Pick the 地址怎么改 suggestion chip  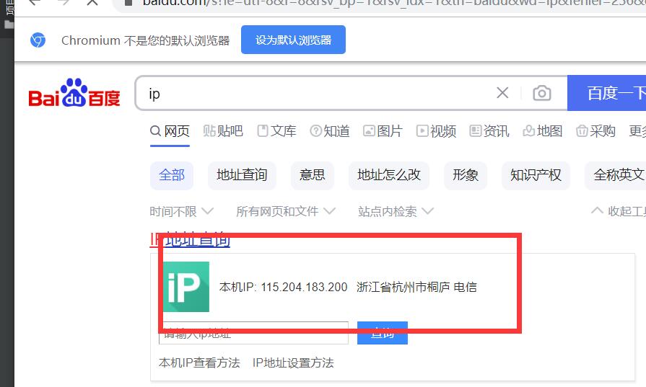tap(389, 175)
